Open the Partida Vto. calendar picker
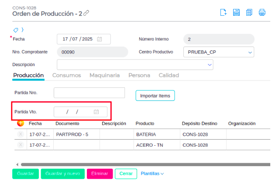This screenshot has width=279, height=187. (96, 112)
